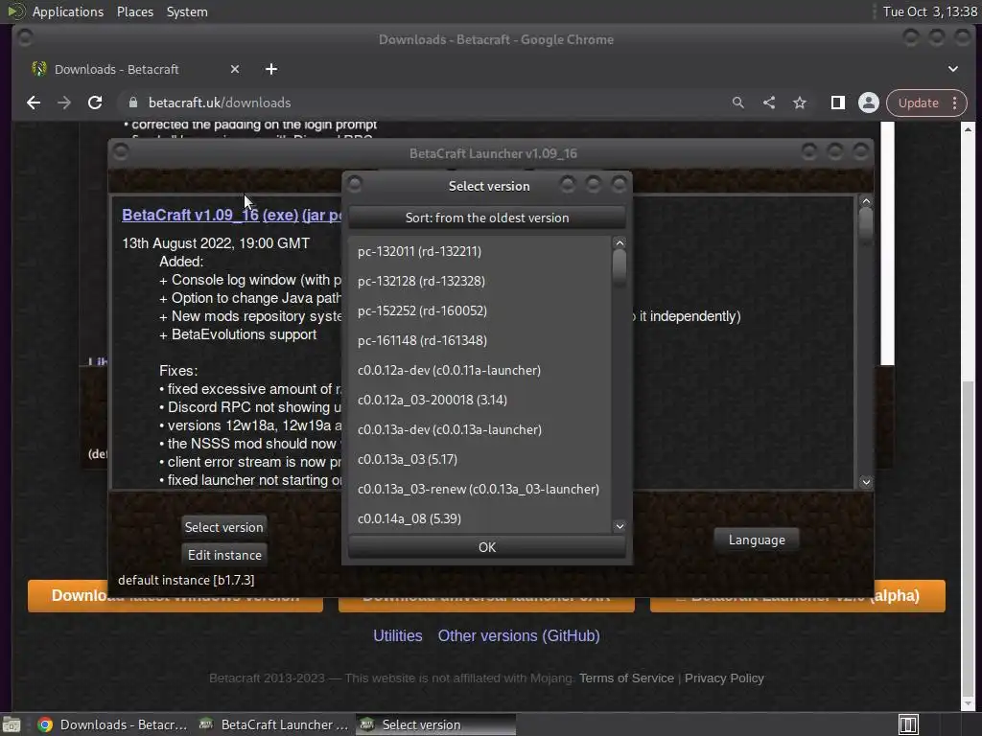Click Select version button in launcher

224,527
